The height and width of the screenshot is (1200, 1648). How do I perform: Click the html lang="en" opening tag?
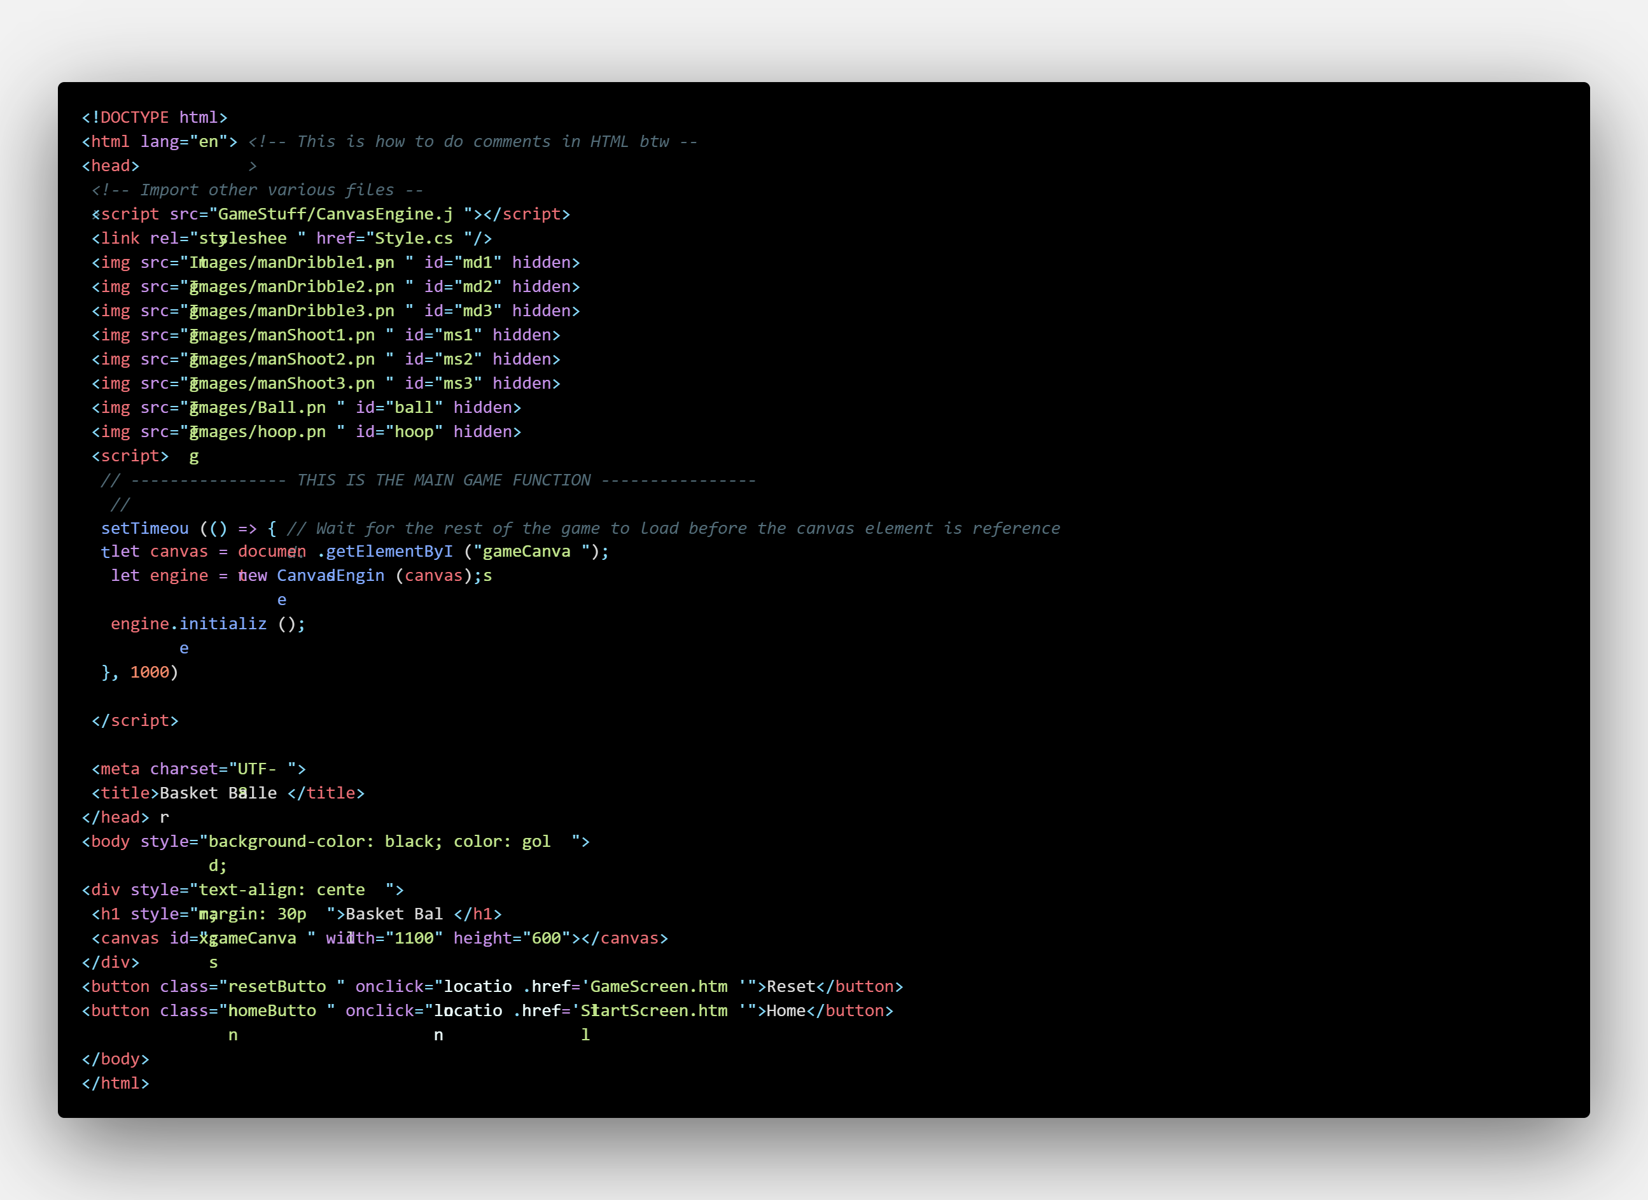pos(160,142)
